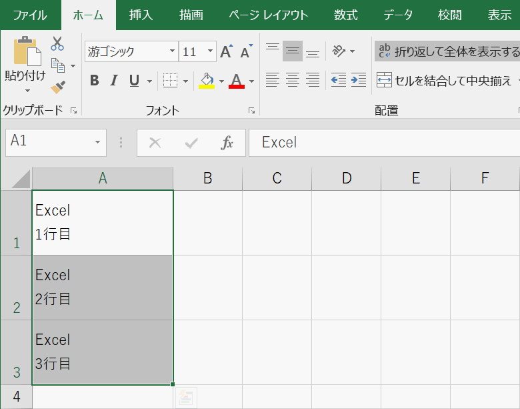The image size is (520, 409).
Task: Select cell containing Excel 2行目
Action: 103,288
